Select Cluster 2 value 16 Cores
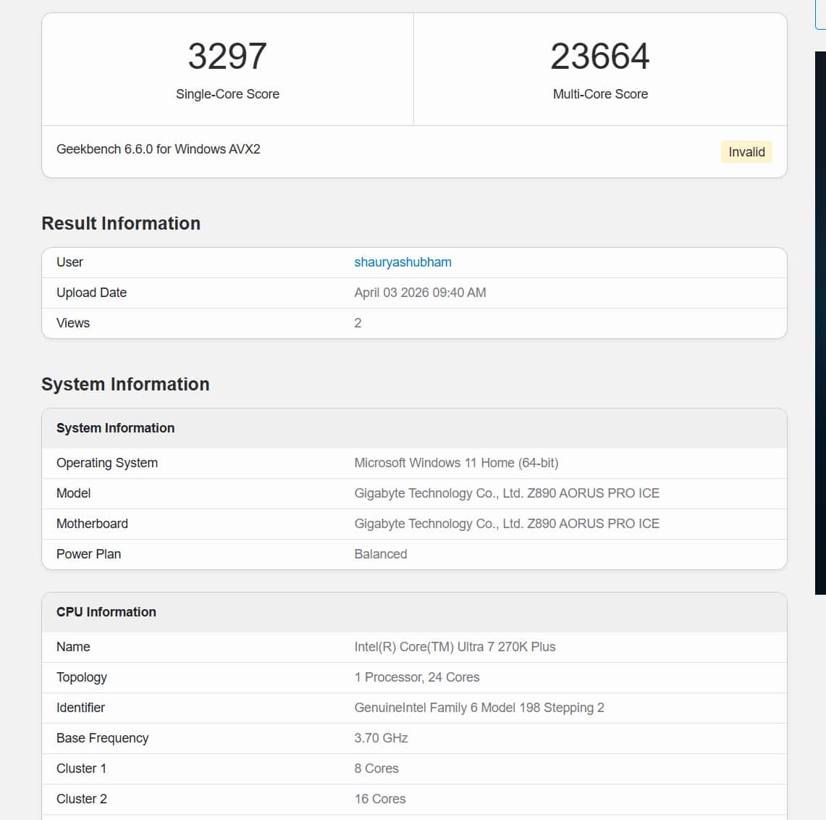Screen dimensions: 826x820 tap(380, 800)
